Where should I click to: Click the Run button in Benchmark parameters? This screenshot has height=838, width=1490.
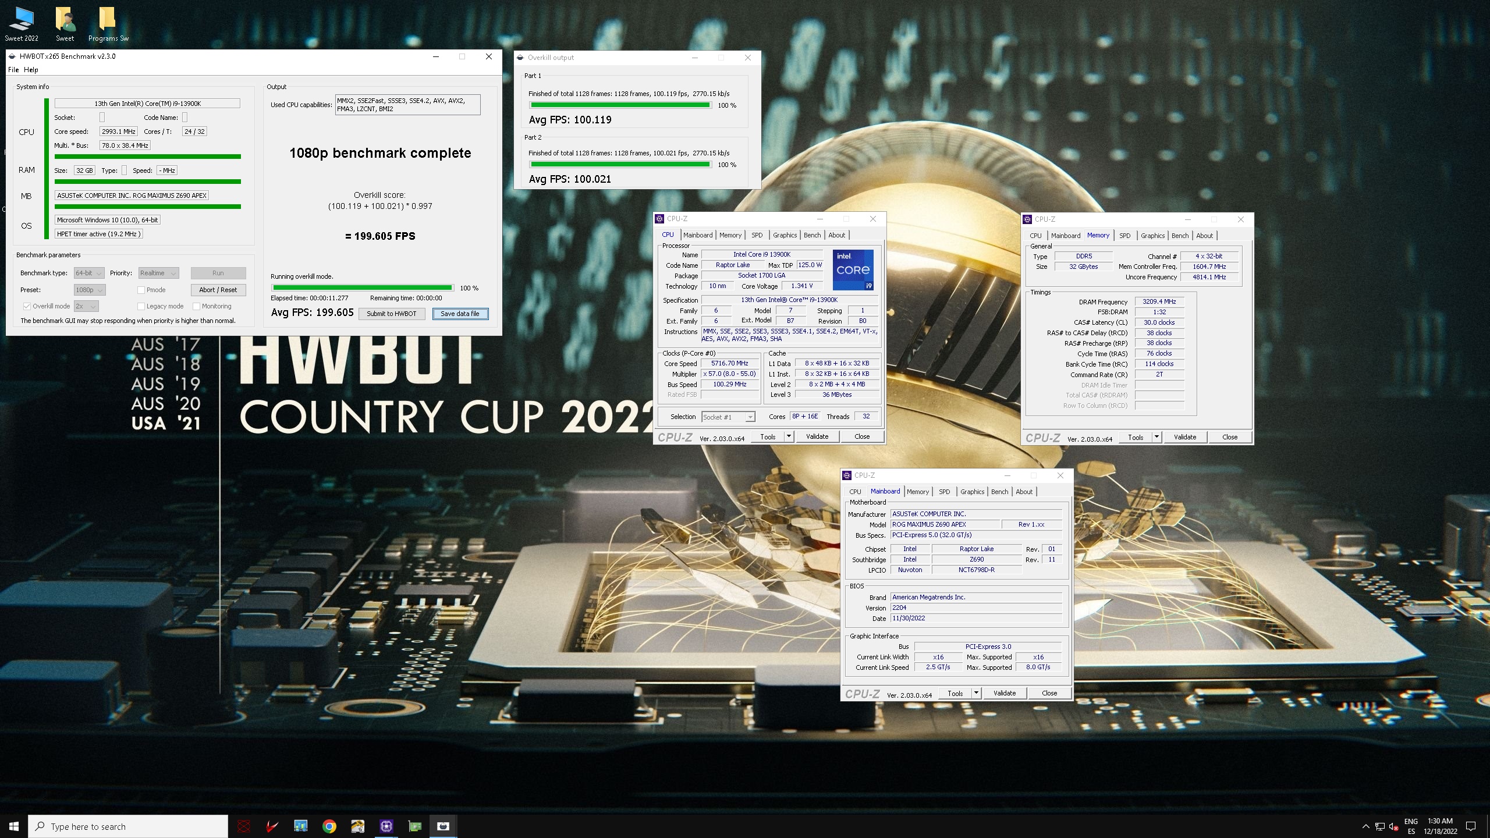coord(218,273)
